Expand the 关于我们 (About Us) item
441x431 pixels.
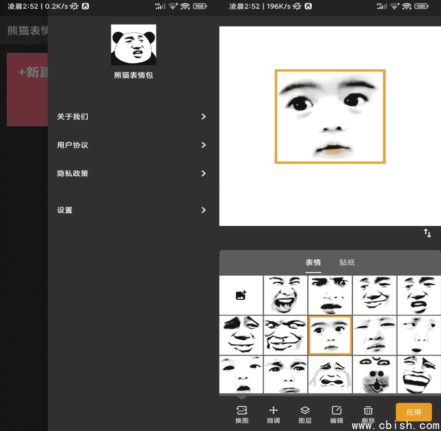[x=133, y=116]
